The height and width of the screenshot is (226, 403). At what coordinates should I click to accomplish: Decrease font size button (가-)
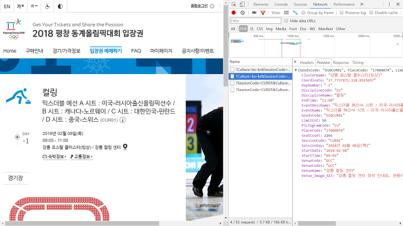pos(34,6)
